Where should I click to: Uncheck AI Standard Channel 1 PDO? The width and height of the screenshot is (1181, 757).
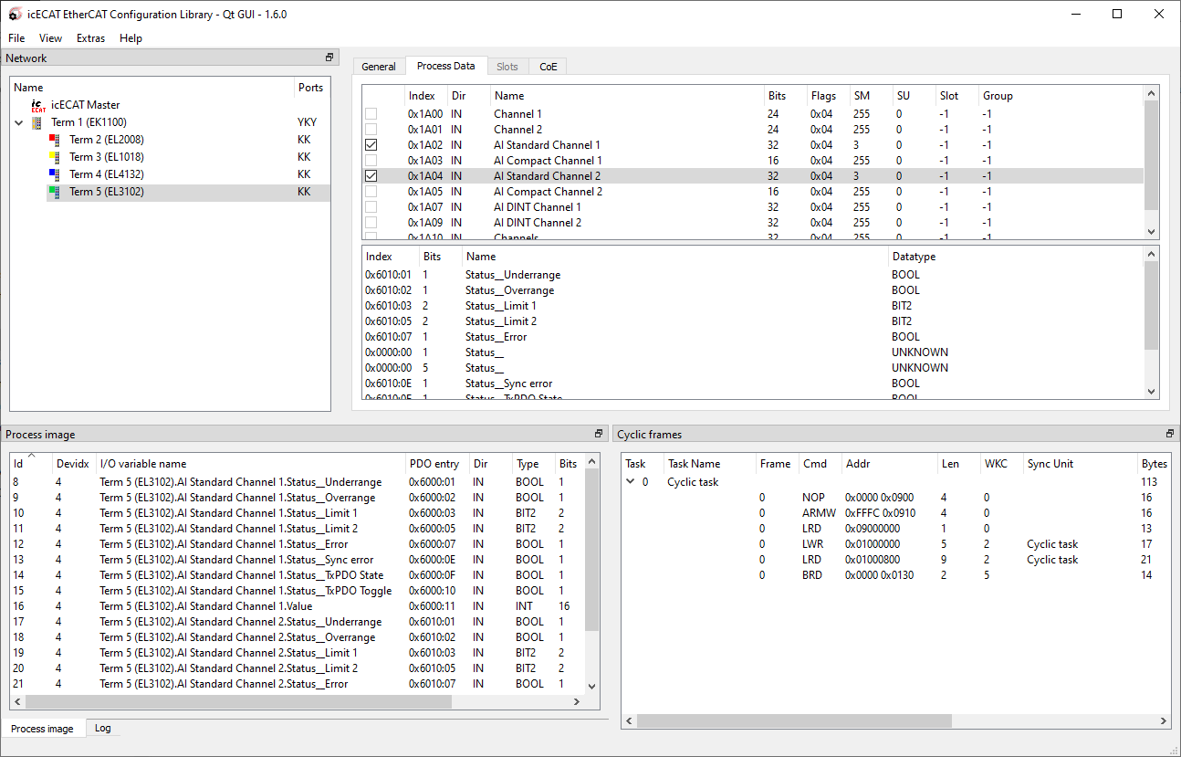pos(371,145)
